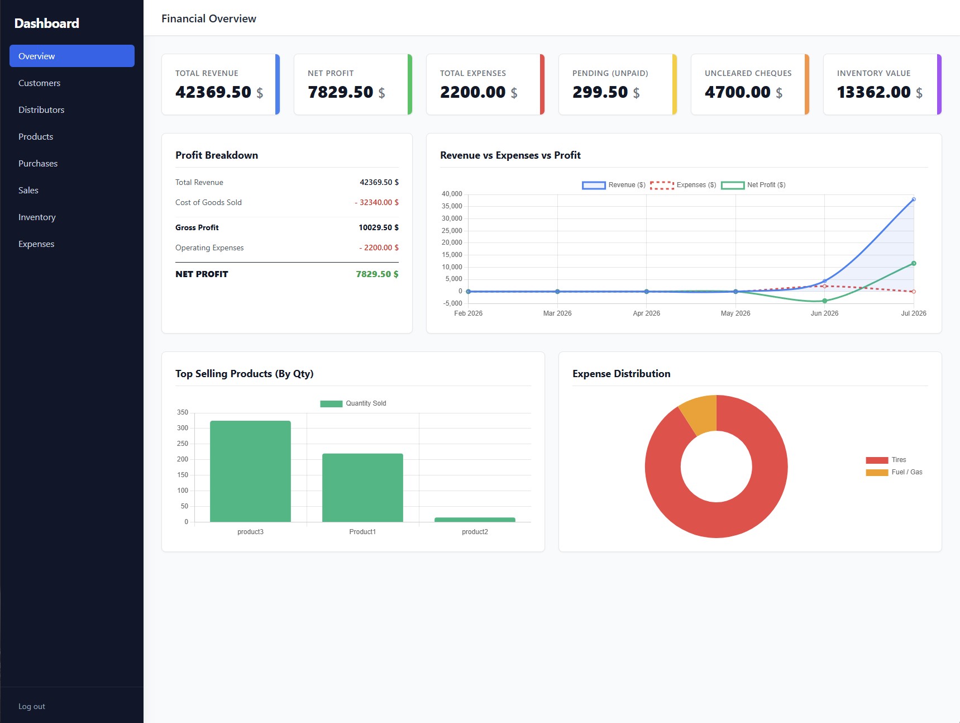960x723 pixels.
Task: Click the Cost of Goods Sold label
Action: 208,202
